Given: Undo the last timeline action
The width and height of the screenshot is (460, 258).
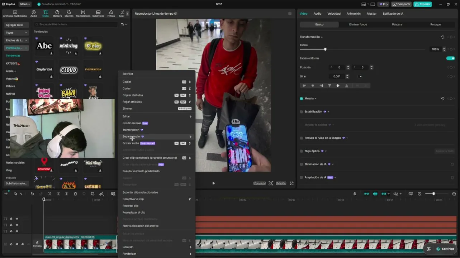Looking at the screenshot, I should tap(32, 194).
